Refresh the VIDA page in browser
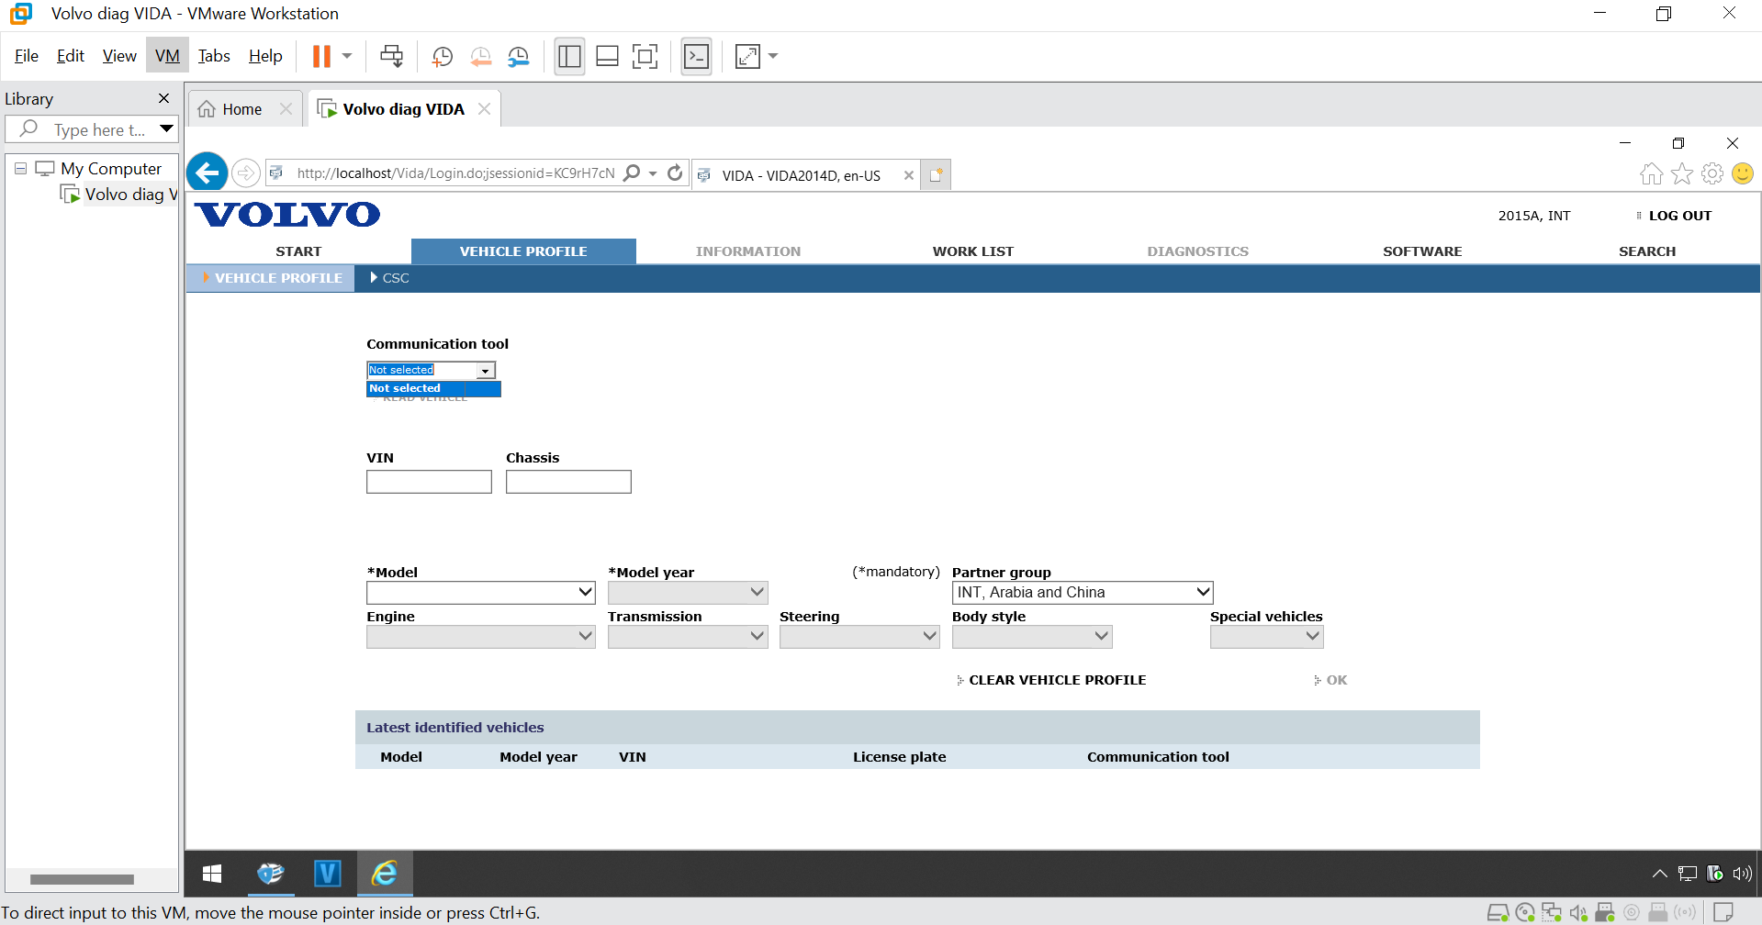Viewport: 1762px width, 925px height. click(x=675, y=173)
